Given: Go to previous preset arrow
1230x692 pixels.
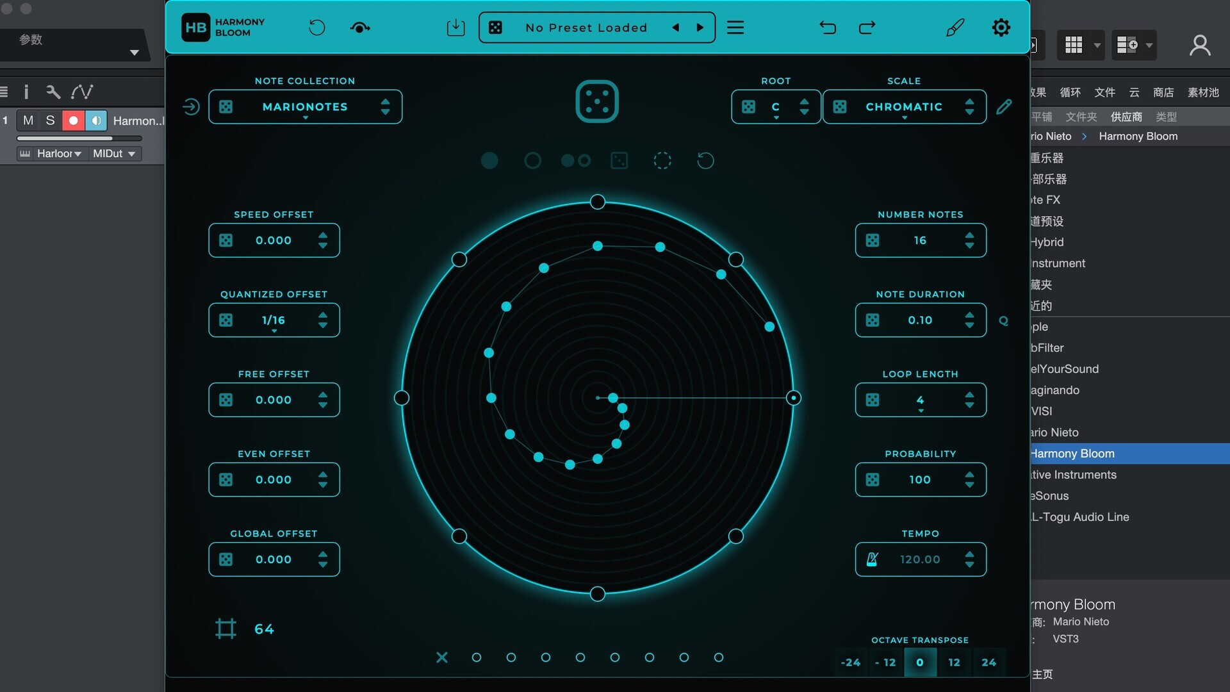Looking at the screenshot, I should click(x=676, y=28).
